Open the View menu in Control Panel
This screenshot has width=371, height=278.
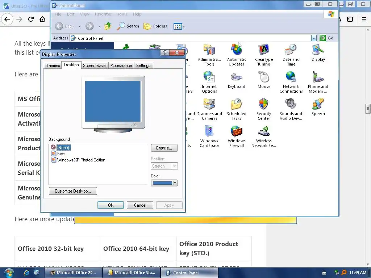tap(84, 14)
